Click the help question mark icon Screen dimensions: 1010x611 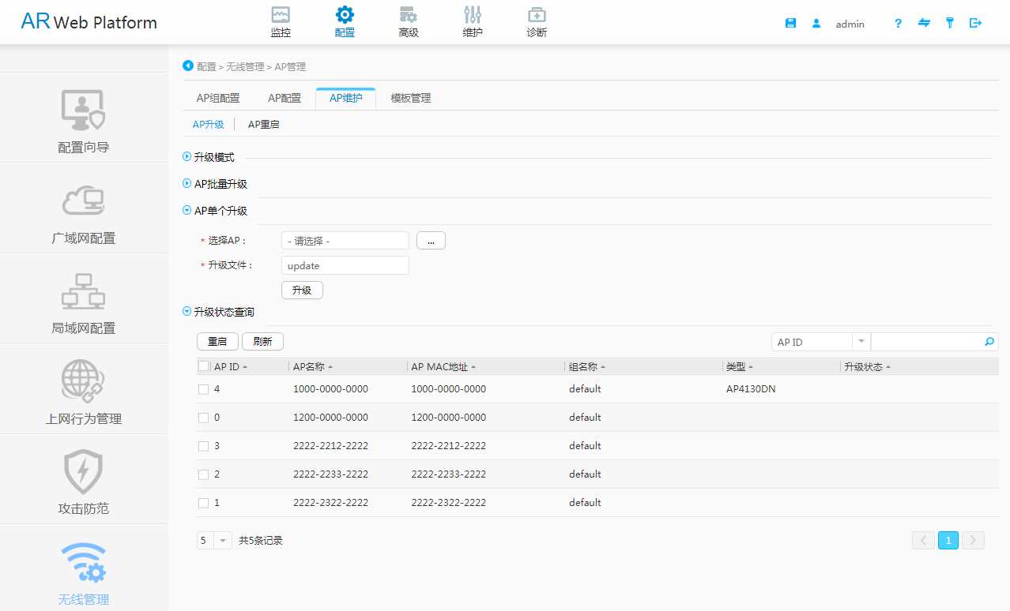pyautogui.click(x=898, y=24)
